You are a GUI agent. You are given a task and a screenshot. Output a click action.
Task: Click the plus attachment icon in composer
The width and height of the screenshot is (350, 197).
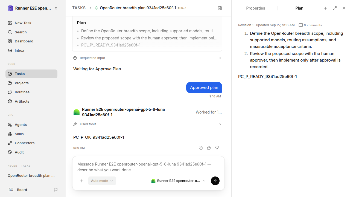(82, 181)
